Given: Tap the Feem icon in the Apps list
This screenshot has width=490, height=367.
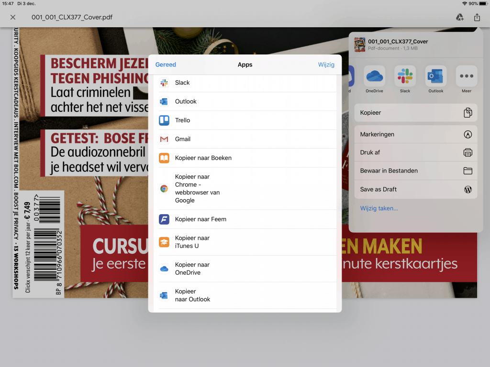Looking at the screenshot, I should pyautogui.click(x=164, y=219).
